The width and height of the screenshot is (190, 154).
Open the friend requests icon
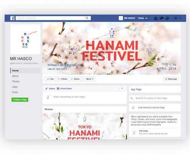pos(156,18)
